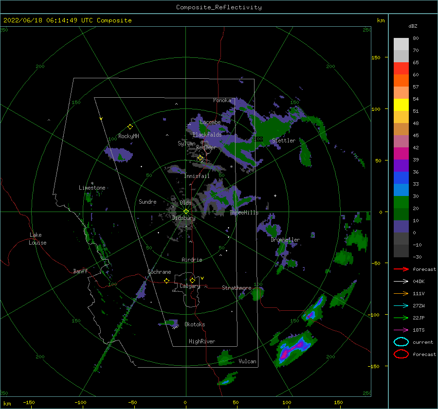Click the Stettler city label
The width and height of the screenshot is (438, 409).
click(x=284, y=141)
